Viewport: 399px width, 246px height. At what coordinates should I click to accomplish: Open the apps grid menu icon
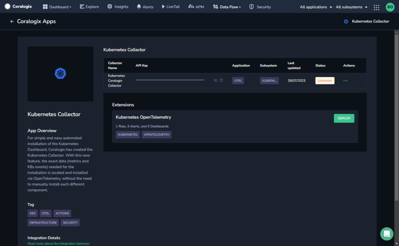[x=376, y=7]
